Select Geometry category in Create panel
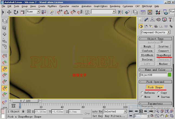175x119 pixels. 141,26
